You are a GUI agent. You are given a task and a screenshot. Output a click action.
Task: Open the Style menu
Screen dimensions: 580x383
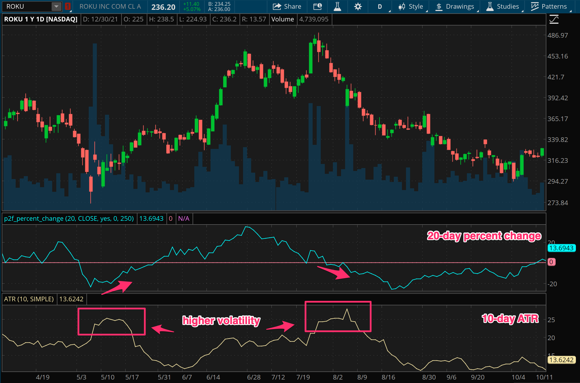411,6
